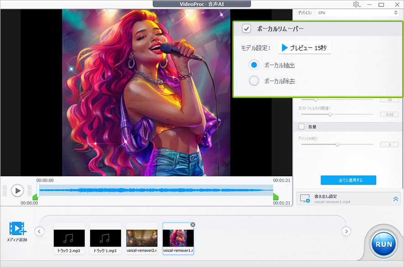The width and height of the screenshot is (404, 268).
Task: Adjust the post filter threshold slider
Action: (330, 114)
